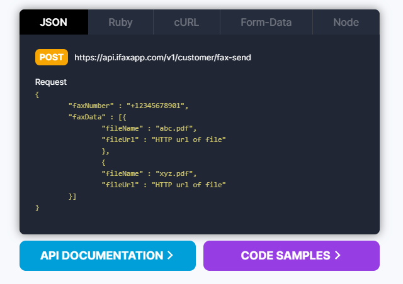
Task: Click the arrow chevron in Code Samples
Action: [338, 256]
